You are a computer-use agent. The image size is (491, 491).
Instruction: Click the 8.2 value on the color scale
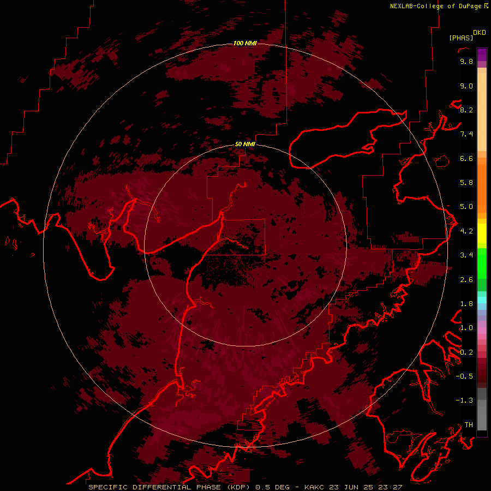(x=466, y=110)
